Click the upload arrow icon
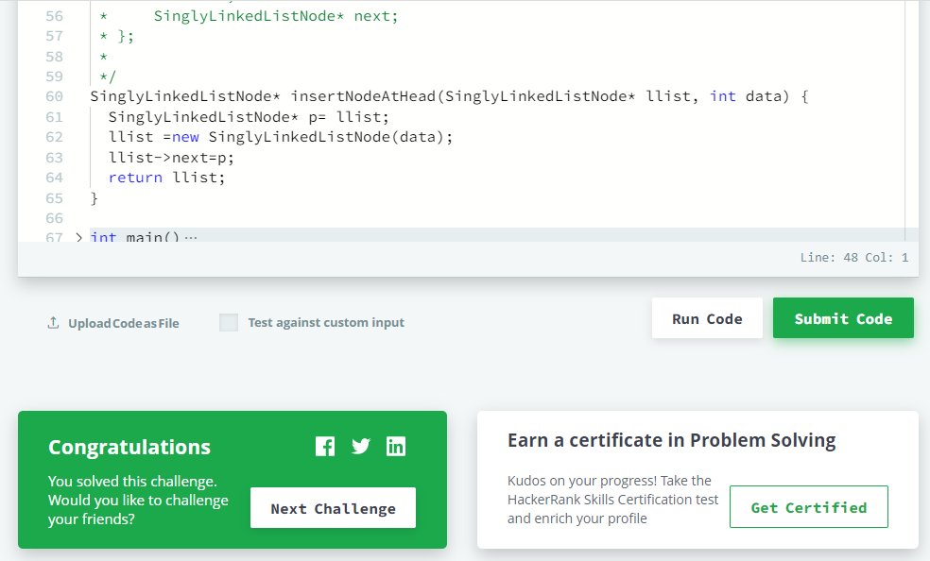 53,323
